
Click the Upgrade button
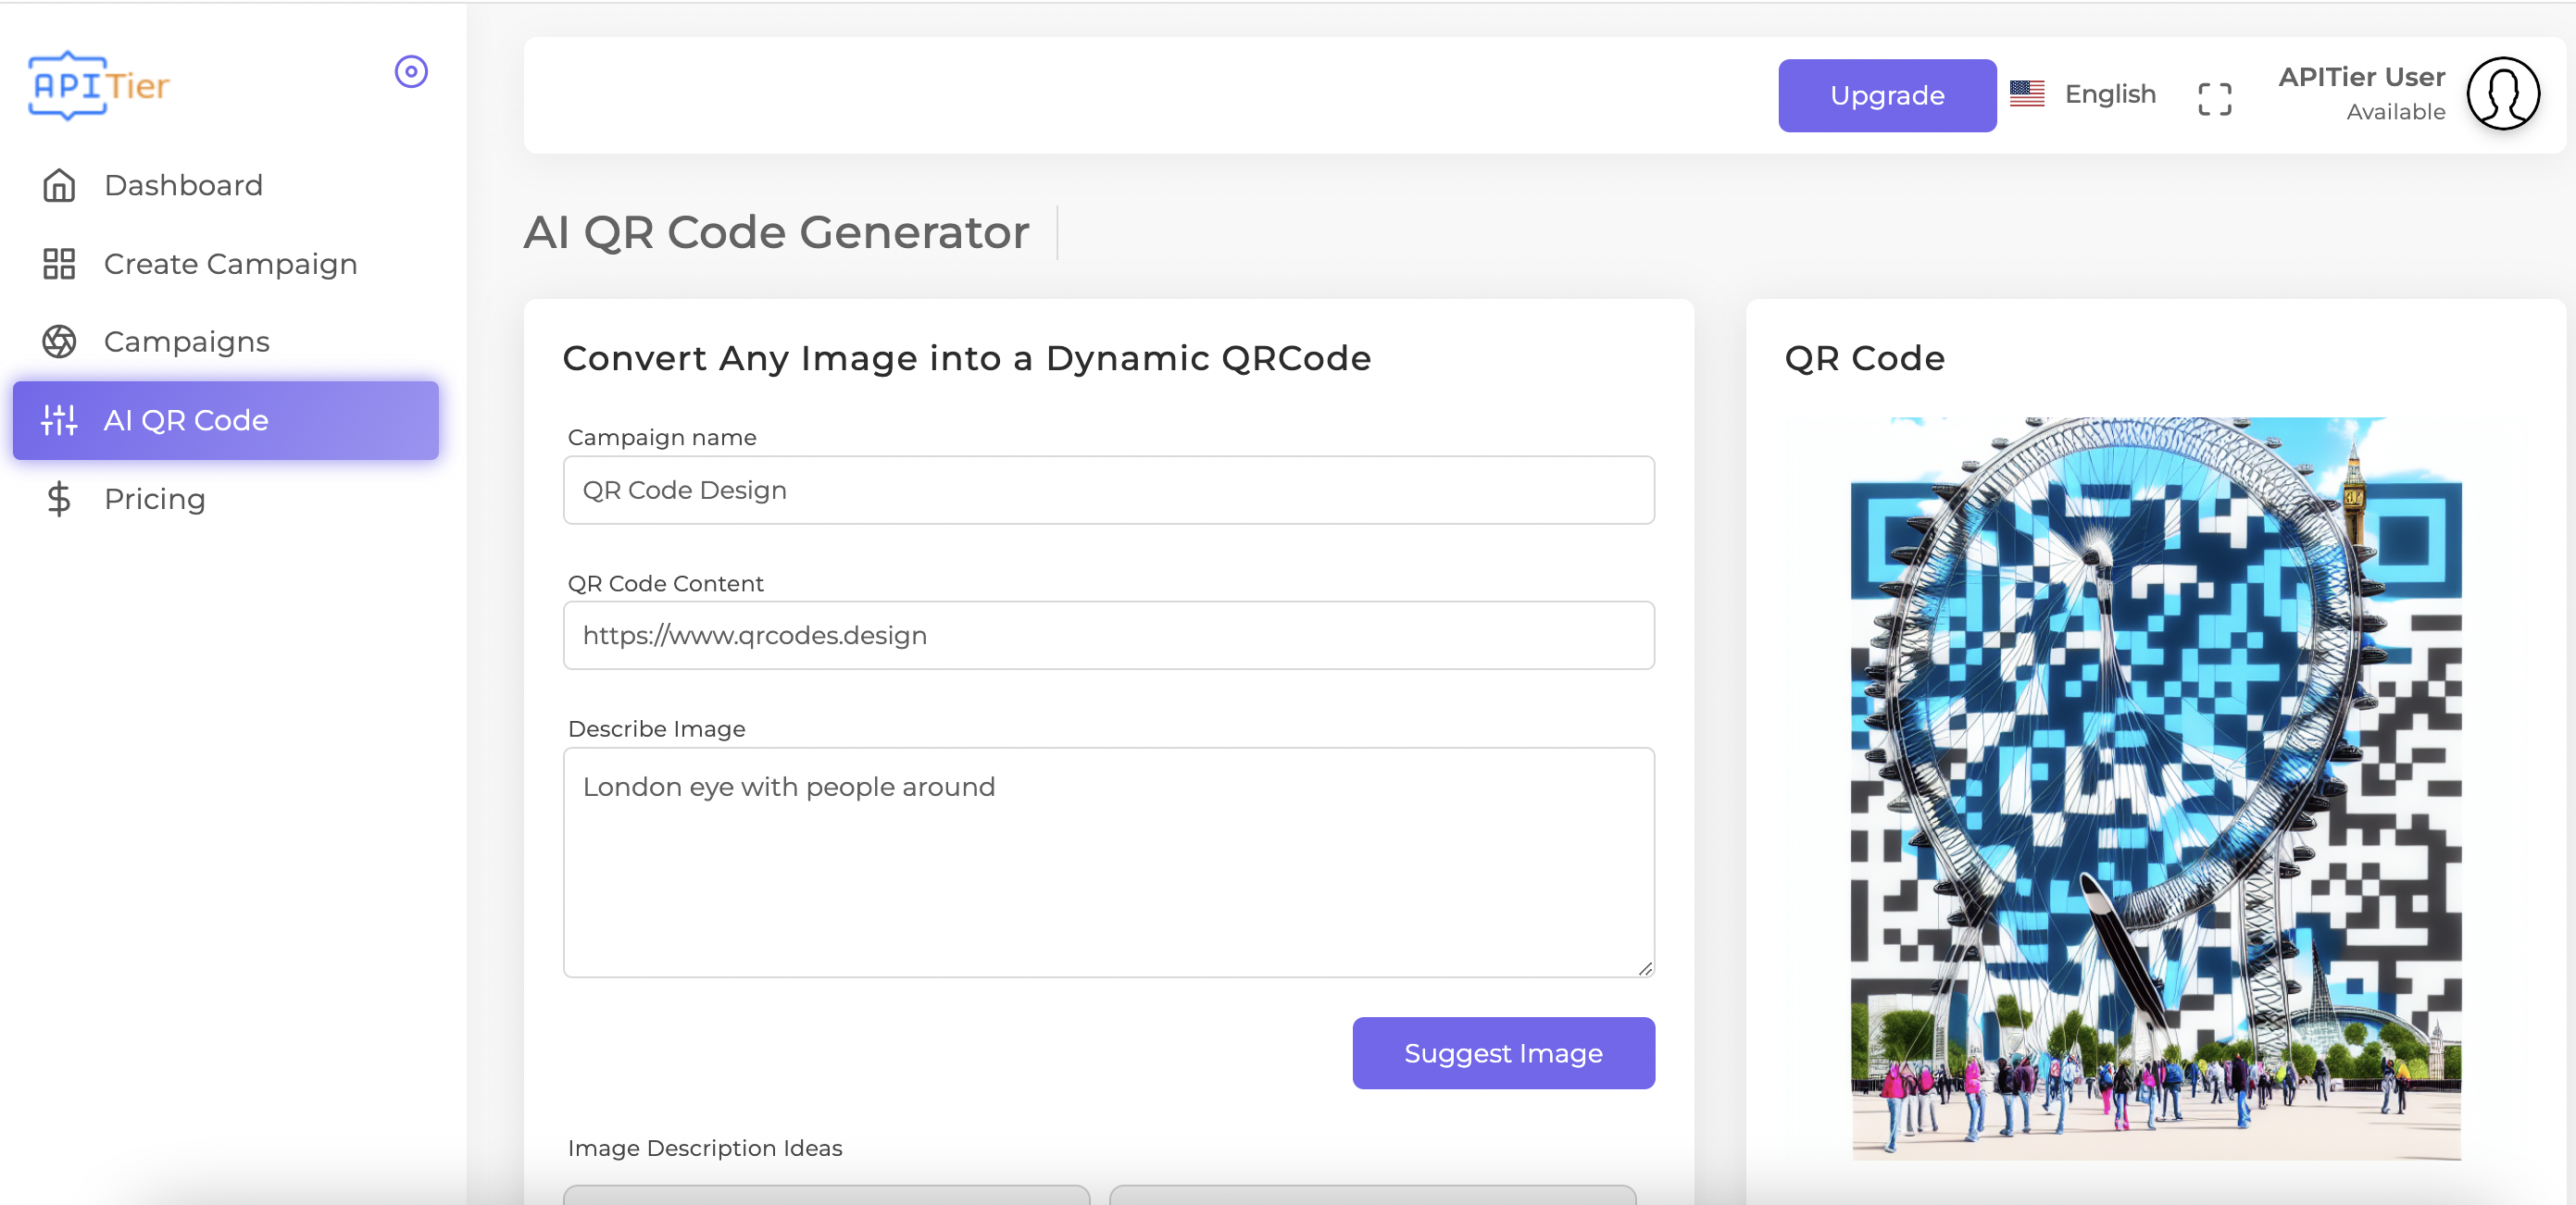1886,95
